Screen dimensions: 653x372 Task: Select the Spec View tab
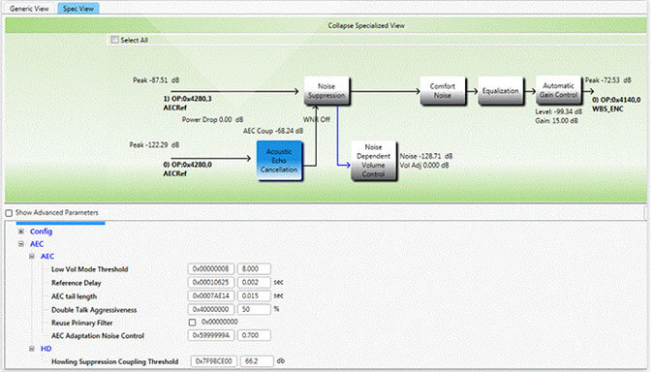[x=78, y=9]
